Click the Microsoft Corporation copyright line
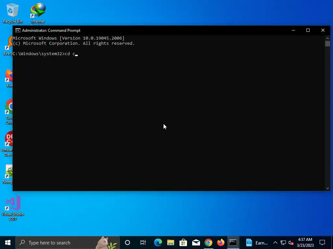The width and height of the screenshot is (333, 249). (74, 43)
